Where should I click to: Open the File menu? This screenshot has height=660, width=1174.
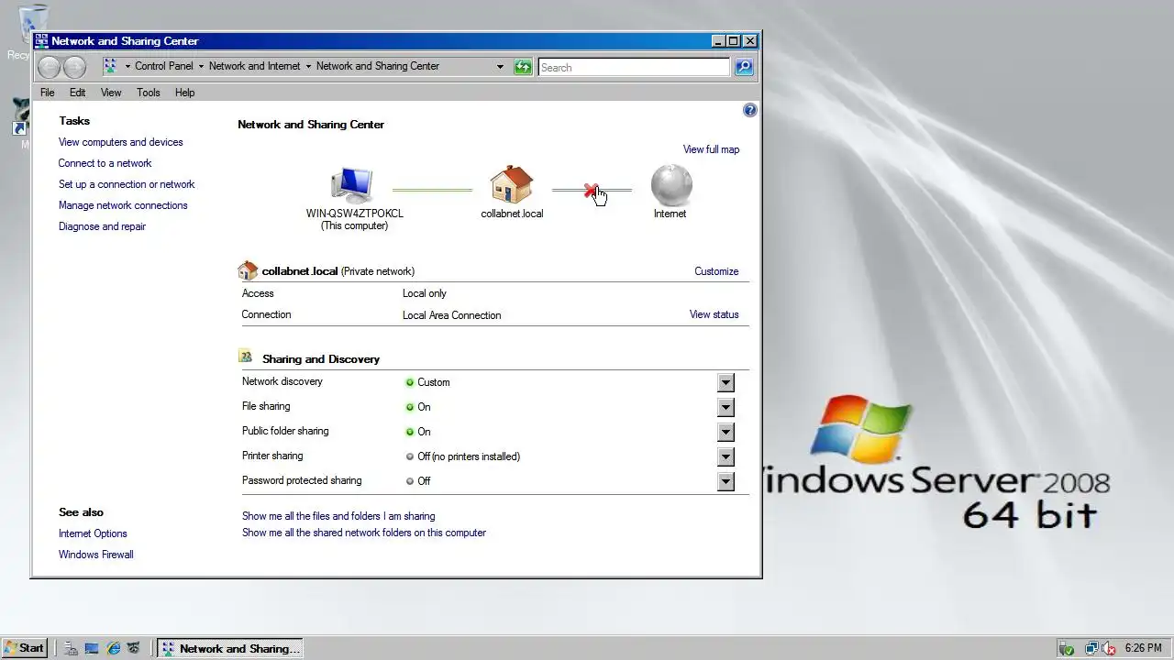[x=48, y=93]
